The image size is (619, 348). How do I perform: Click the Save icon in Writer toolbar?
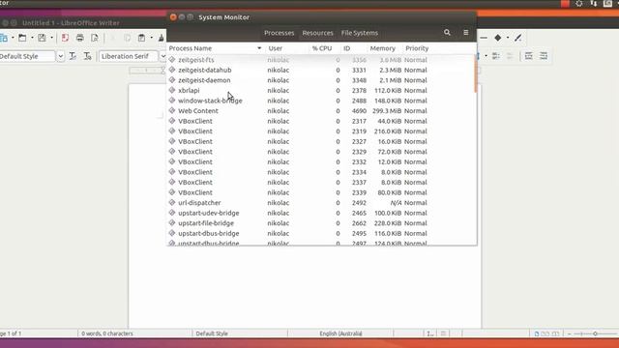[42, 38]
